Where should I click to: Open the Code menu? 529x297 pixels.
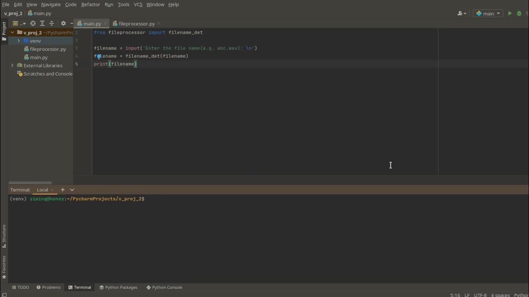[x=71, y=5]
